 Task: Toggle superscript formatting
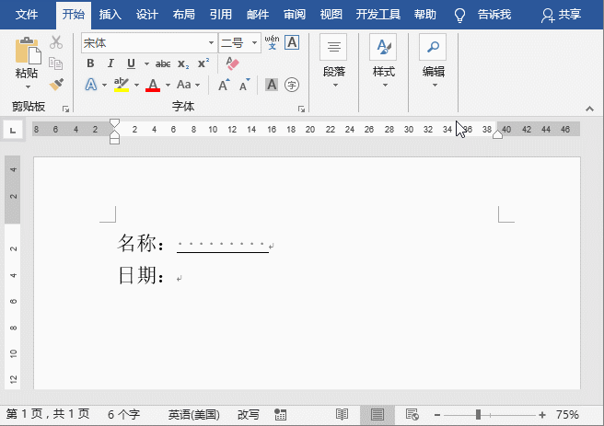coord(203,63)
